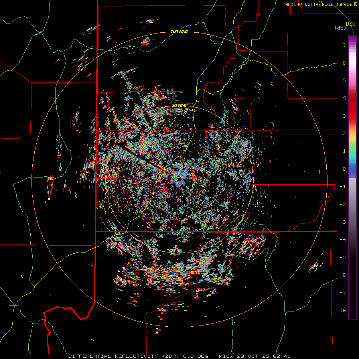Click the -2 dB scale label
Screen dimensions: 359x359
coord(343,205)
